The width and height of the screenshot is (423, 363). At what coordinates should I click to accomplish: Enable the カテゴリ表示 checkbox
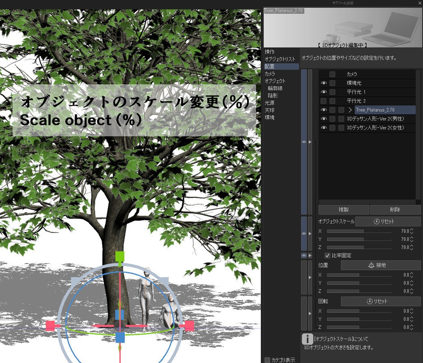point(266,360)
